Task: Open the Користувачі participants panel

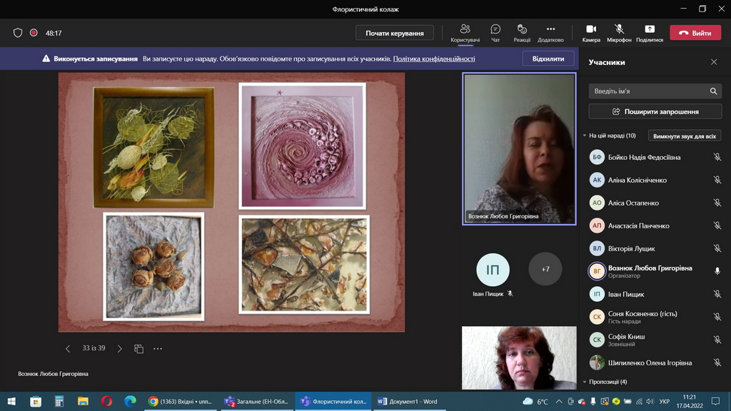Action: click(465, 33)
